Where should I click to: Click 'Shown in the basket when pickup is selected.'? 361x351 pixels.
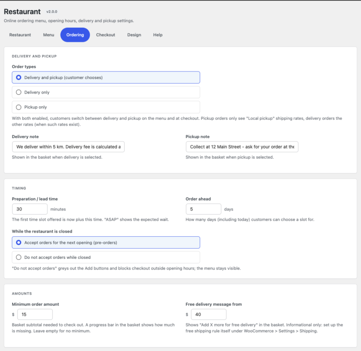(x=230, y=157)
